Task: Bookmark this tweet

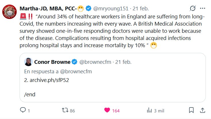Action: coord(191,110)
